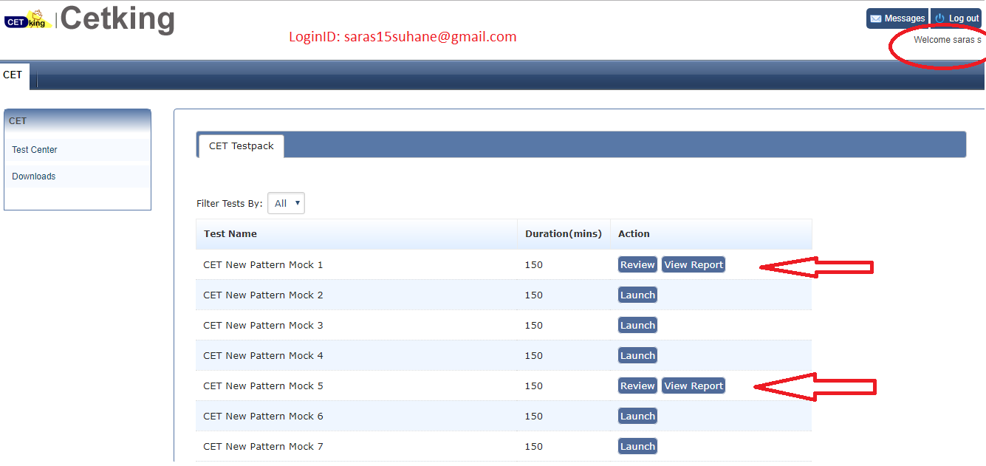
Task: Click the envelope icon on Messages
Action: click(876, 18)
